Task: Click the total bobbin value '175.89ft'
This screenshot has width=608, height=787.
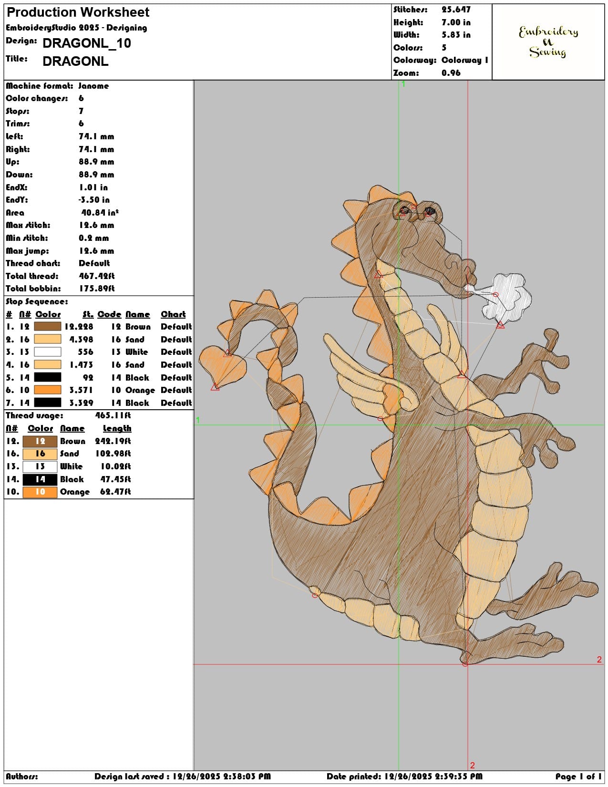Action: (97, 289)
